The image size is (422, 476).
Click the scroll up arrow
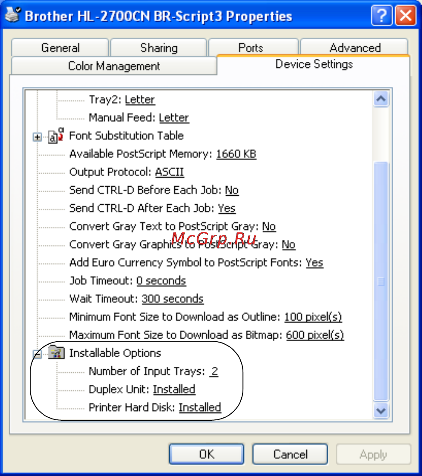coord(381,98)
